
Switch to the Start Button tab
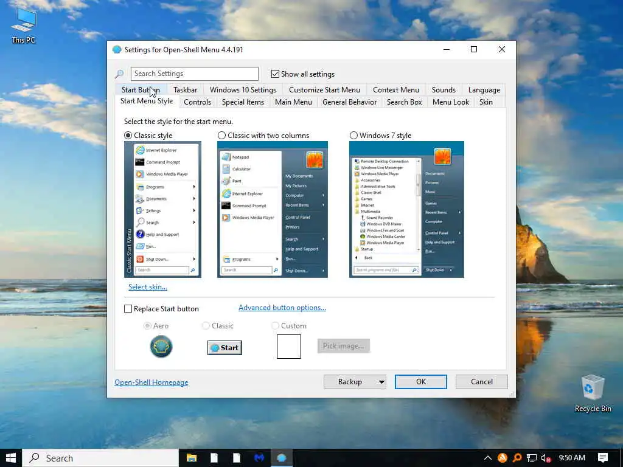pos(141,90)
